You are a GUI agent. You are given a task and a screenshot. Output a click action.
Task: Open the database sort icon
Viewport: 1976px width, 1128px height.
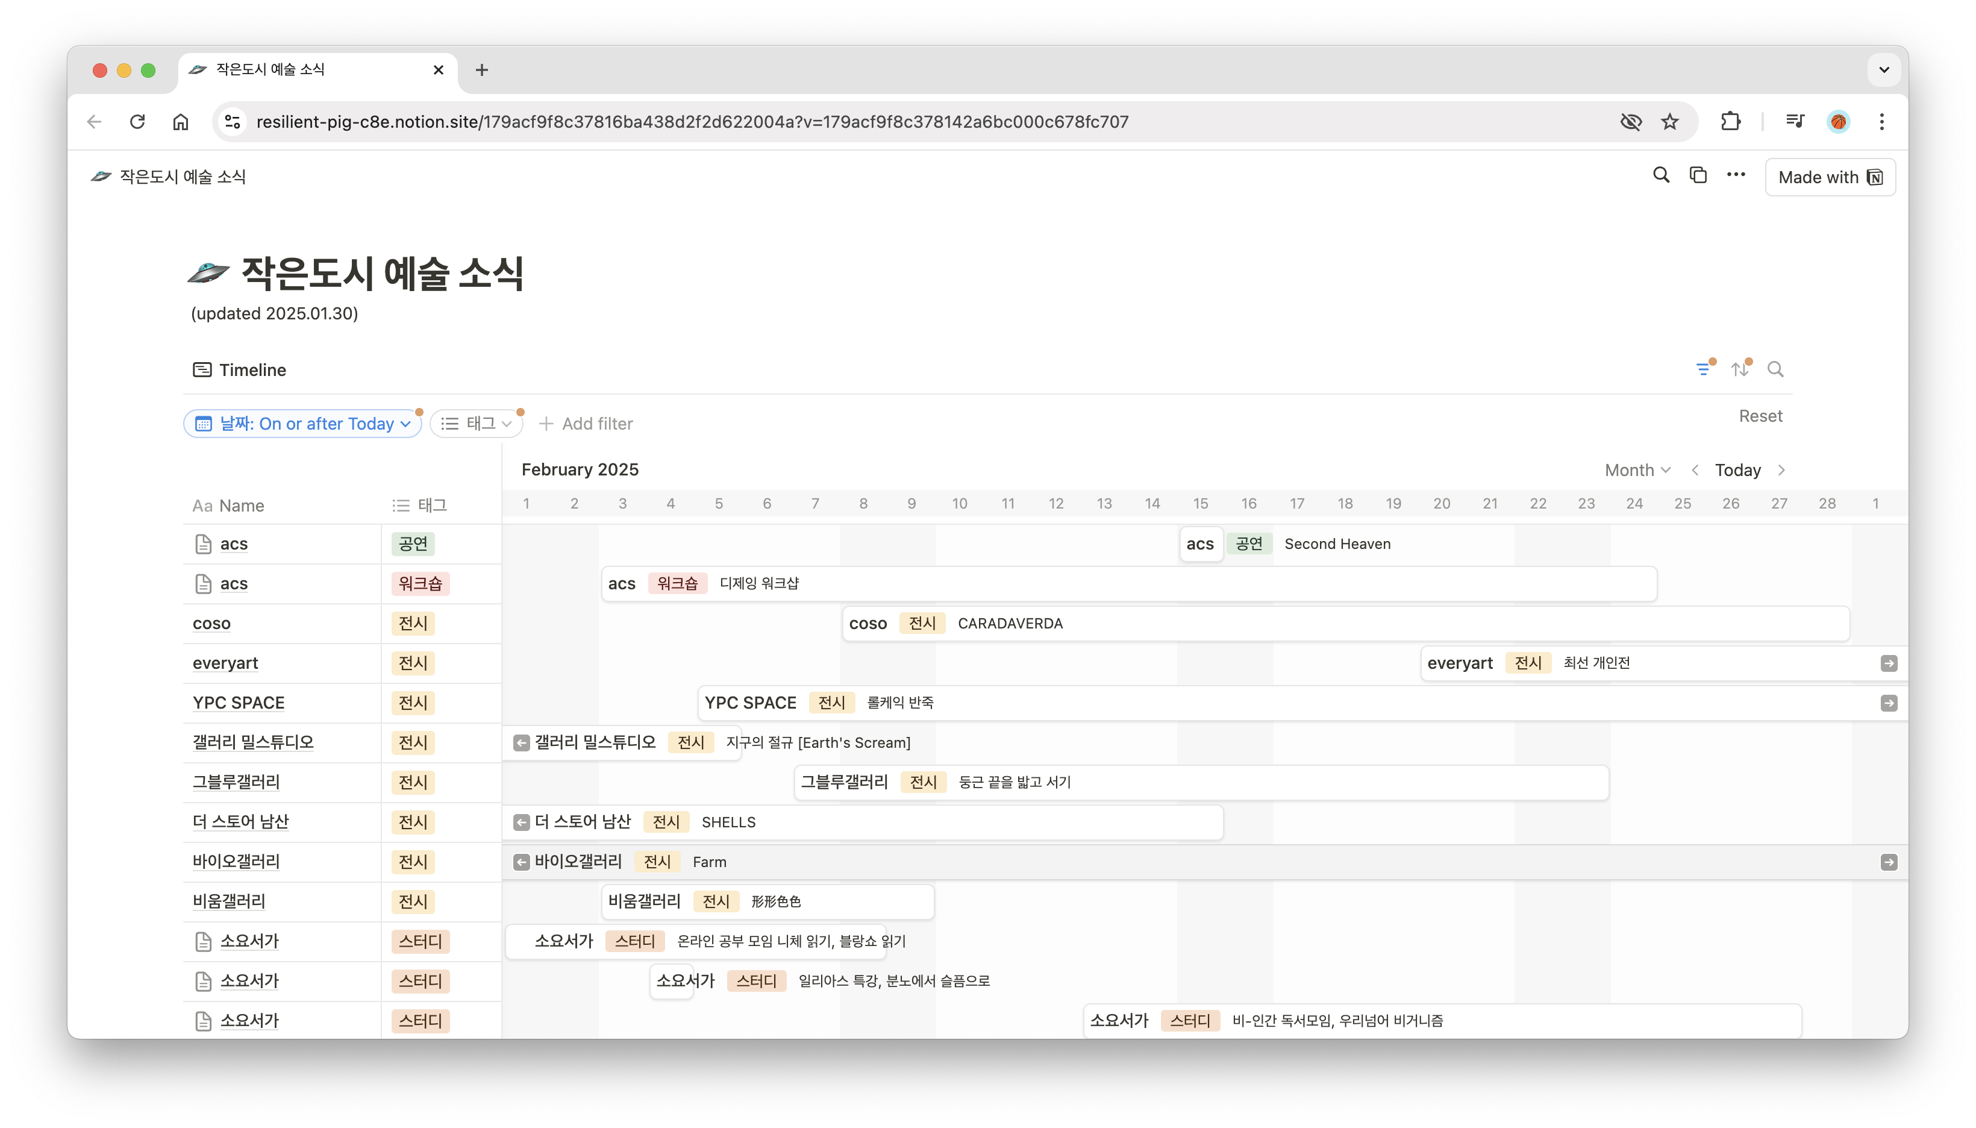pos(1740,369)
